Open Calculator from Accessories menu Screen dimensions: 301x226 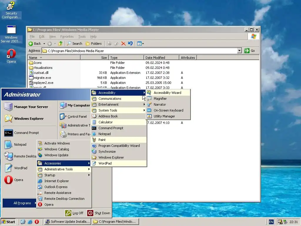(119, 122)
